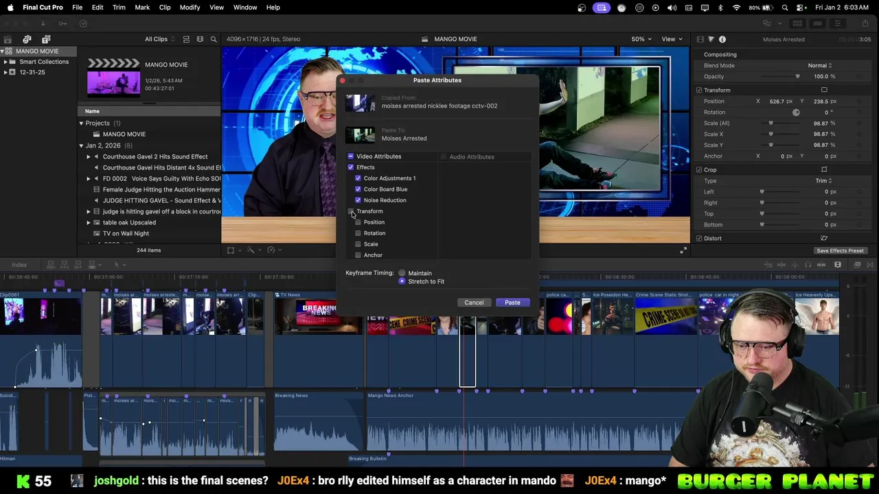This screenshot has width=879, height=494.
Task: Open the Titles and Generators sidebar icon
Action: [x=46, y=39]
